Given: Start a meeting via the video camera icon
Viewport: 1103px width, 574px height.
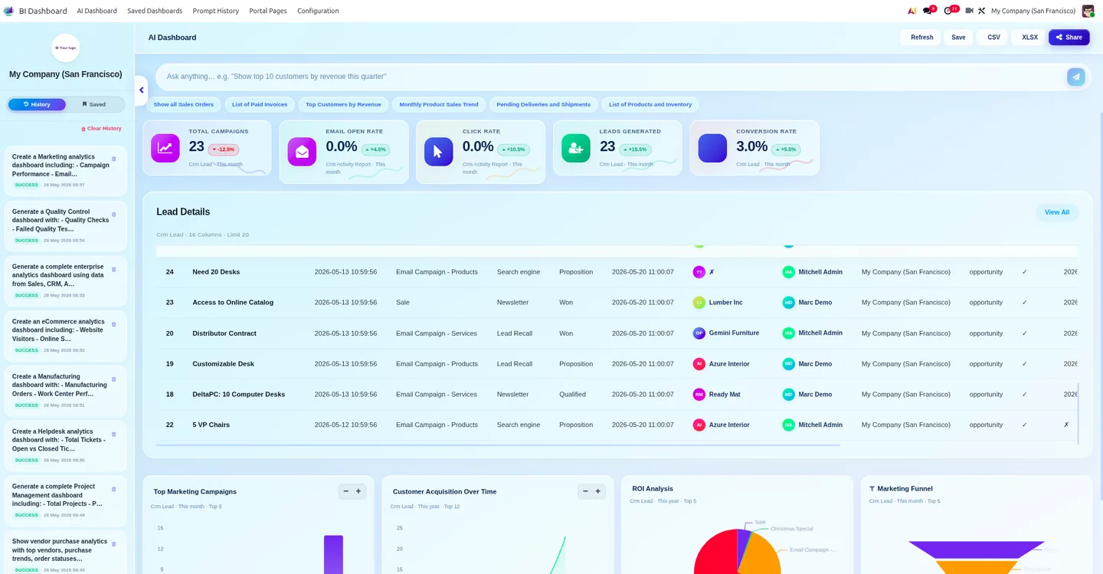Looking at the screenshot, I should click(969, 11).
